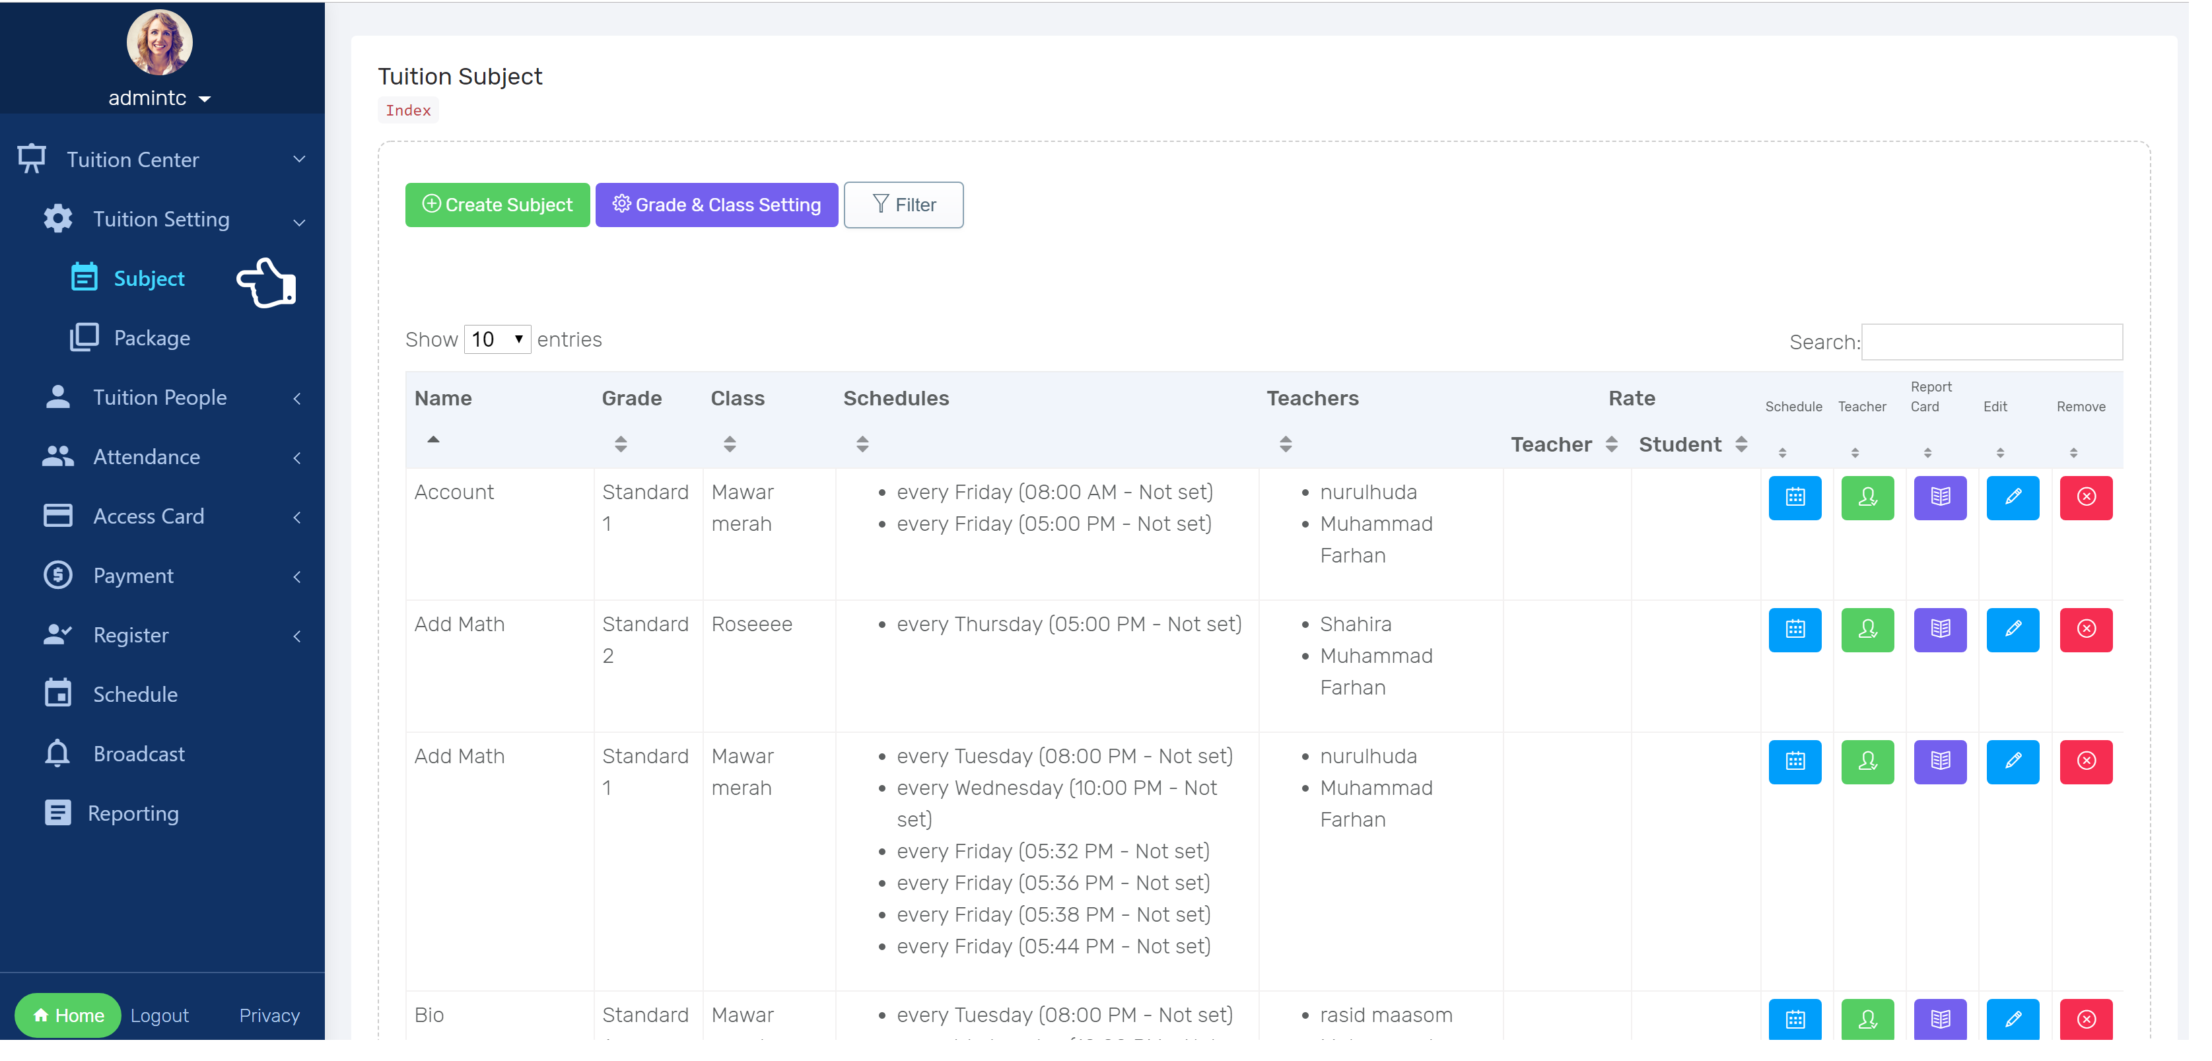Screen dimensions: 2212x1061
Task: Open schedule for the Account subject row
Action: (x=1795, y=498)
